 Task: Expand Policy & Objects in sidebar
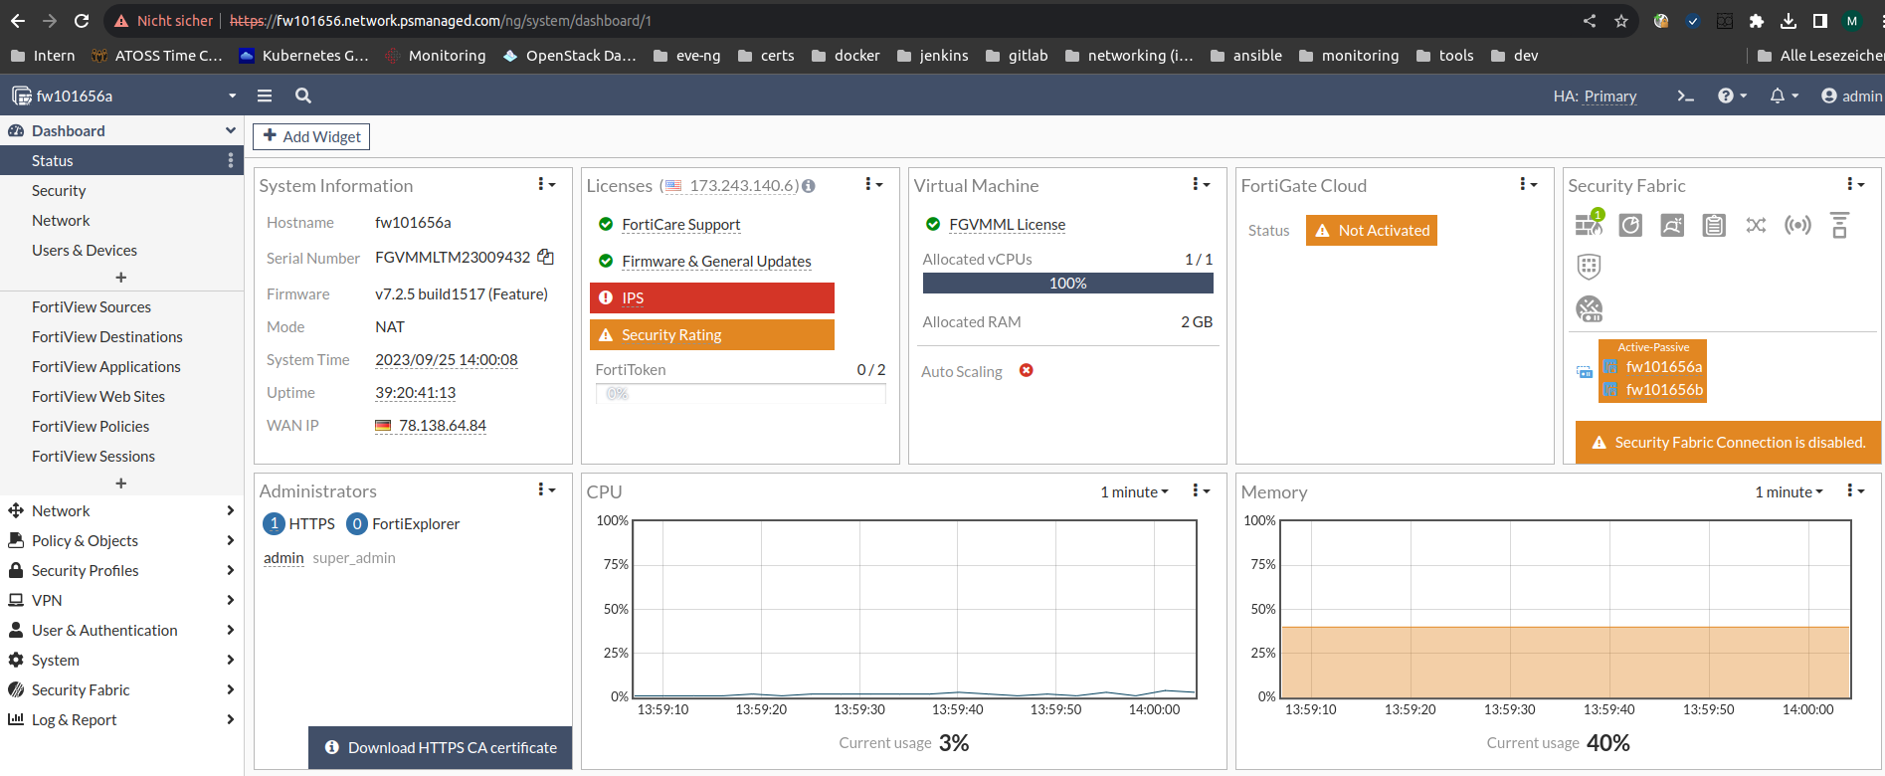click(x=121, y=540)
